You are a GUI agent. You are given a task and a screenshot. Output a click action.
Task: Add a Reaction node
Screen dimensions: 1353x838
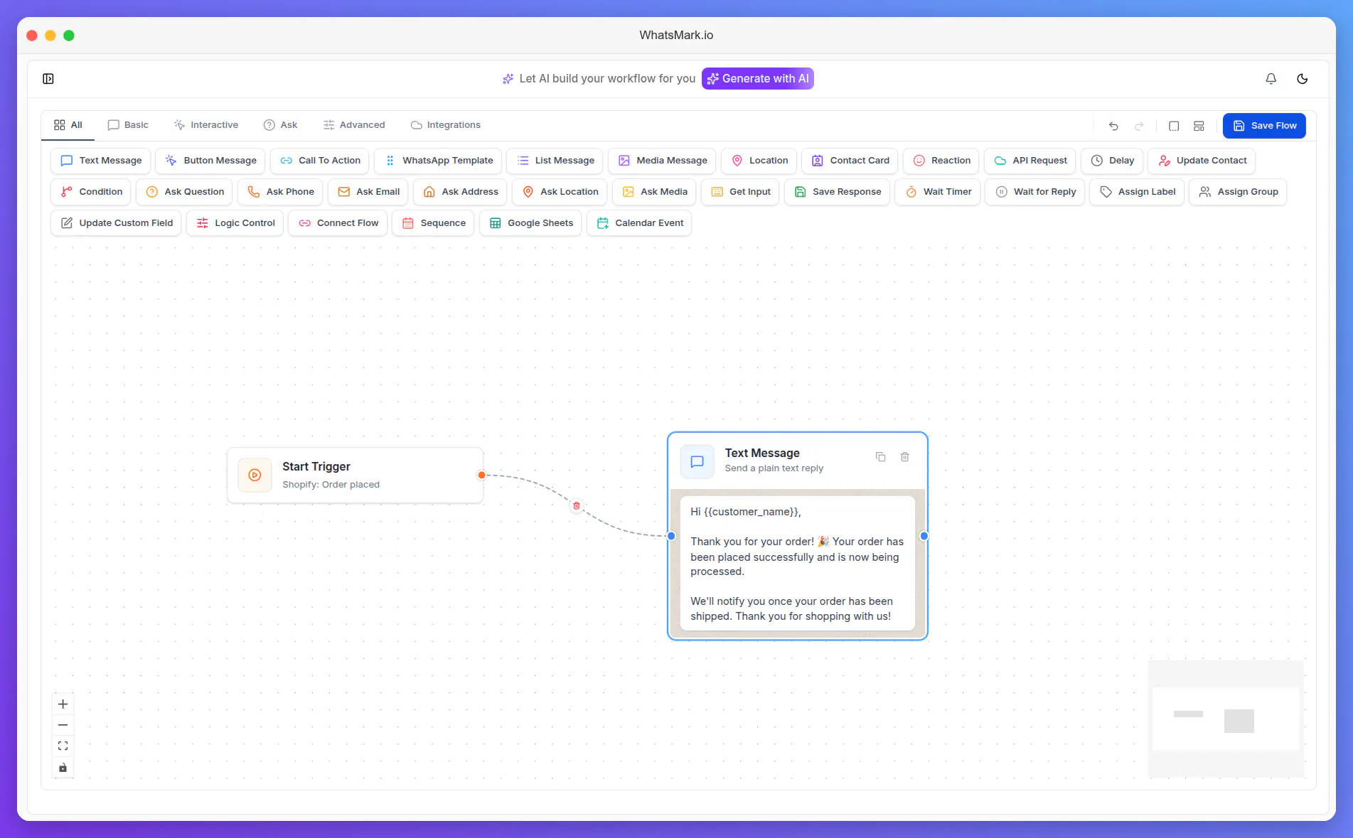[x=941, y=161]
